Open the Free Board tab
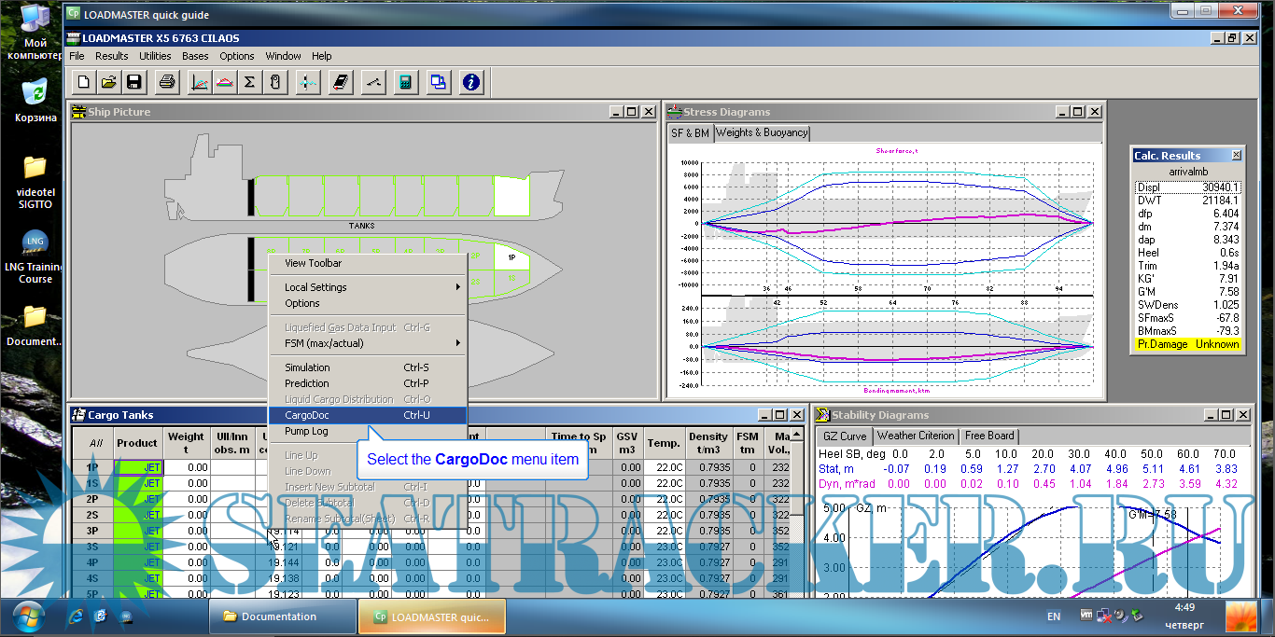 989,436
